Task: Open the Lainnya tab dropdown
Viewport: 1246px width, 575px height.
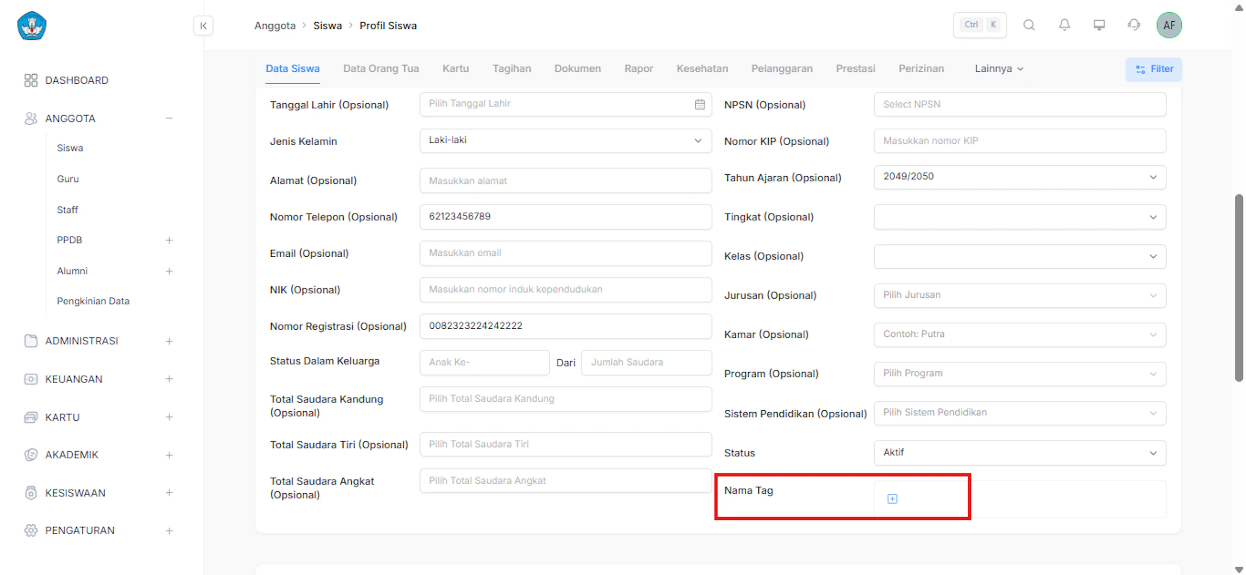Action: 999,69
